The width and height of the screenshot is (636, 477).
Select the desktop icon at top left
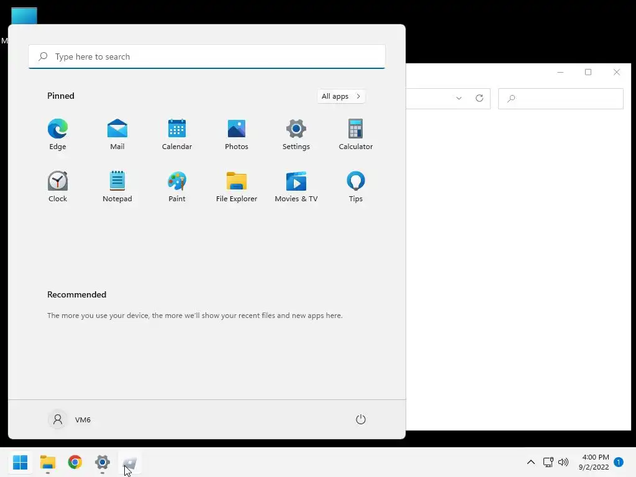tap(24, 16)
